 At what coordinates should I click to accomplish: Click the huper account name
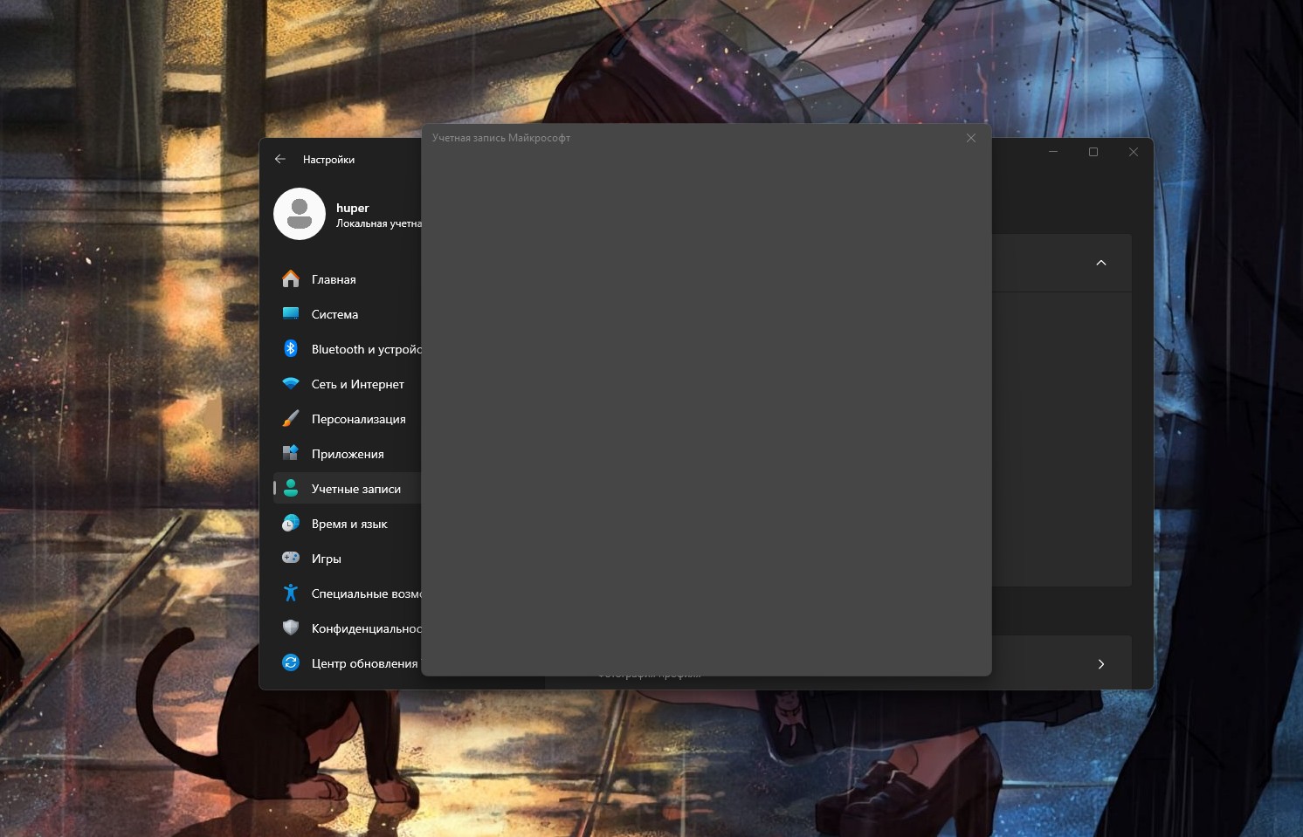point(353,208)
